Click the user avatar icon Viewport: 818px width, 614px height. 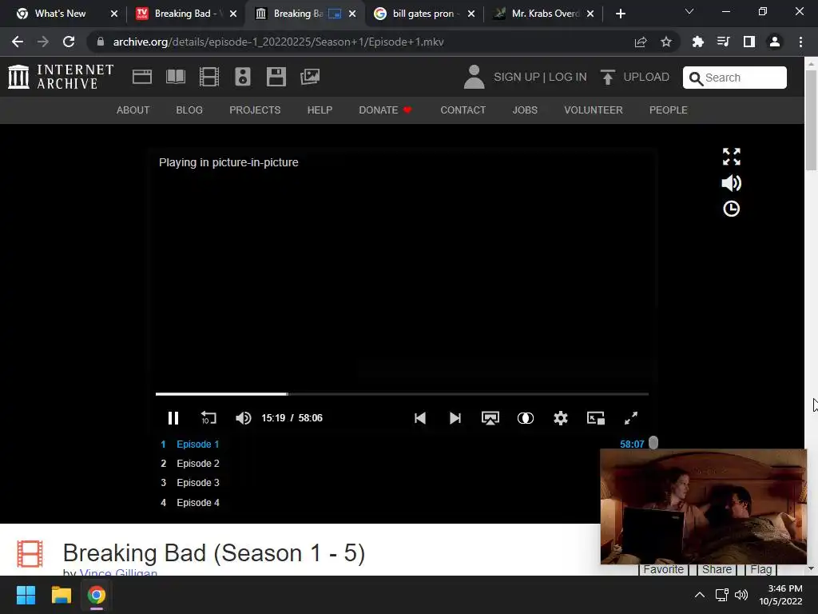(474, 77)
